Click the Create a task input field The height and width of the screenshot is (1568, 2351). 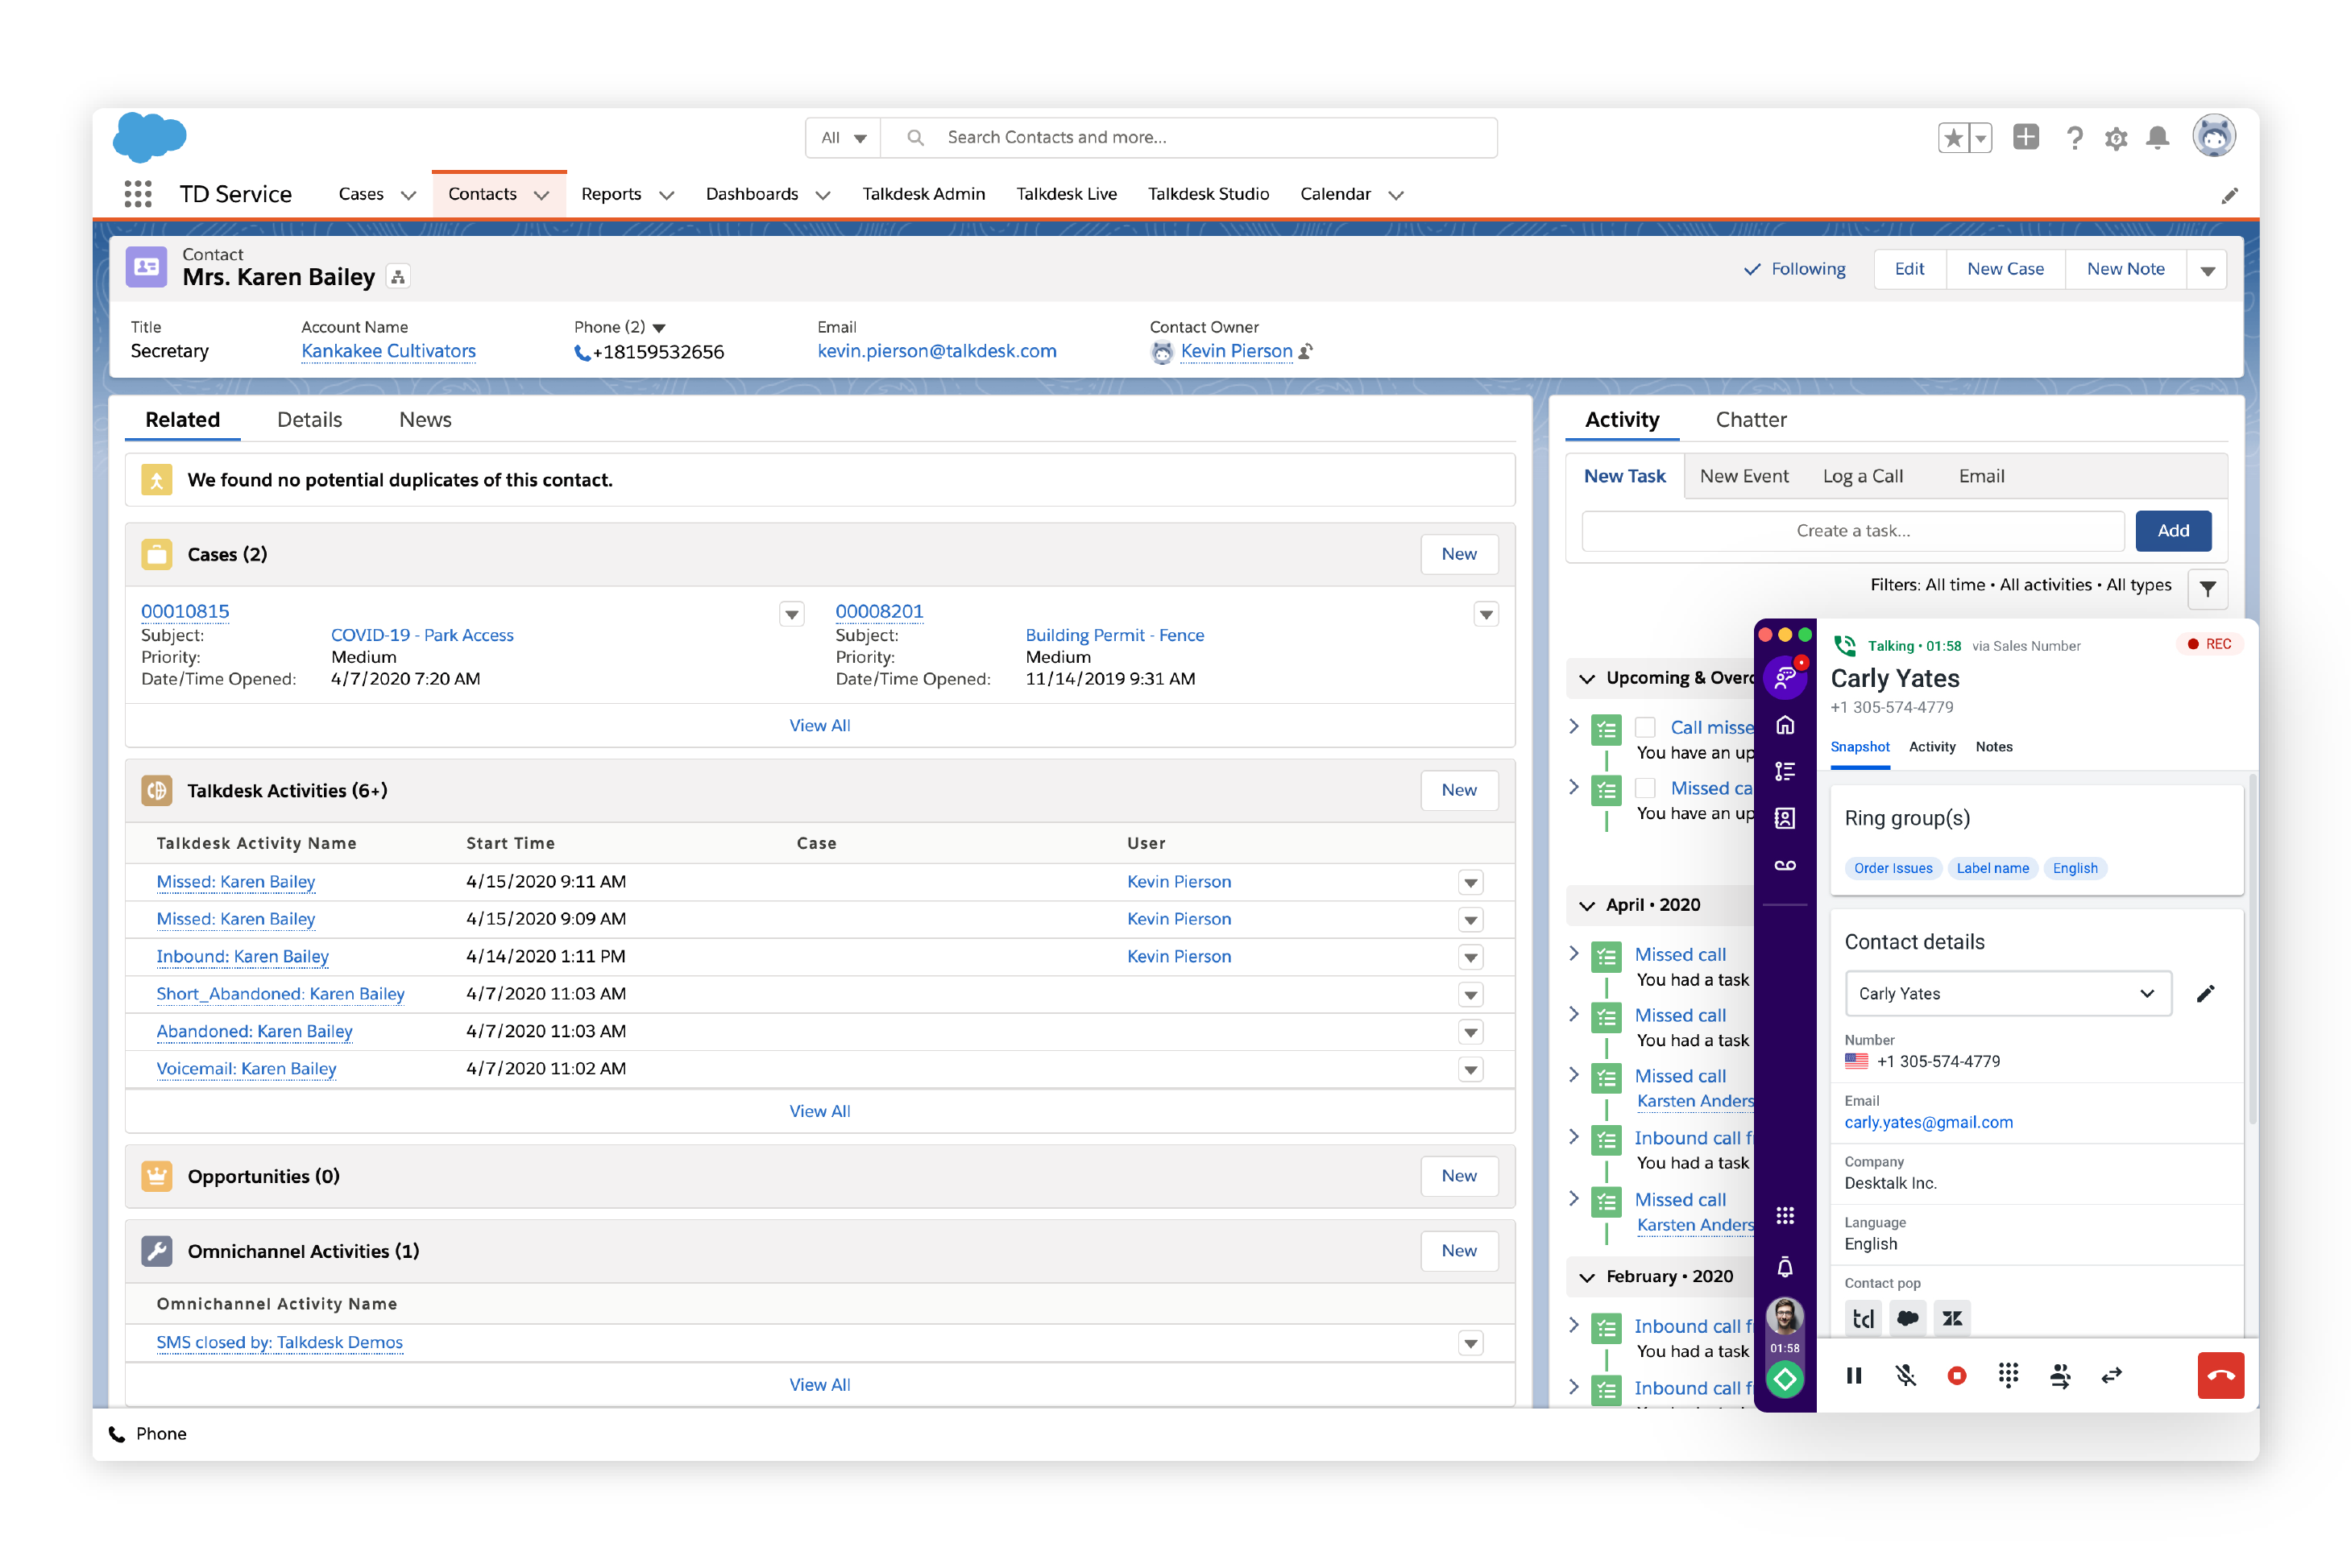[1851, 531]
